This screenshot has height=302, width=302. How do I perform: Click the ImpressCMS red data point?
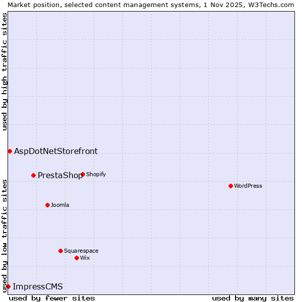8,286
